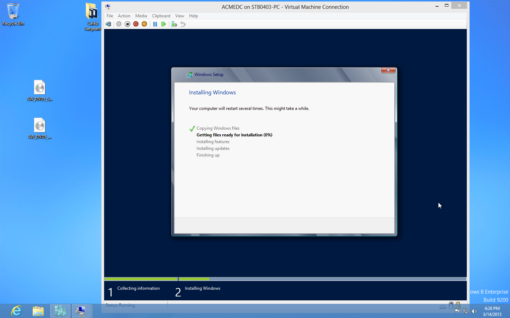Reset the VM with the green play icon
This screenshot has height=318, width=510.
164,24
